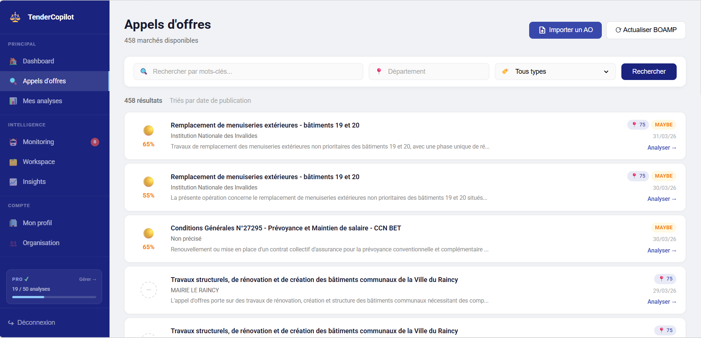701x338 pixels.
Task: Open the Tous types dropdown
Action: click(x=555, y=72)
